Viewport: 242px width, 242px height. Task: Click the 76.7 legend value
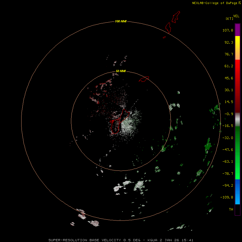pos(229,54)
